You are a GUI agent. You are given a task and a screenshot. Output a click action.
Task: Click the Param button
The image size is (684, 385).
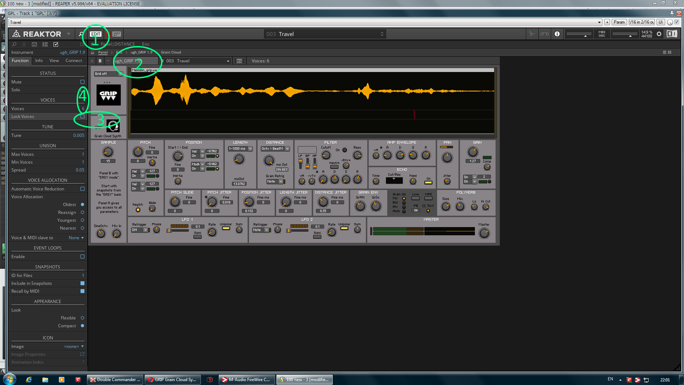tap(619, 22)
